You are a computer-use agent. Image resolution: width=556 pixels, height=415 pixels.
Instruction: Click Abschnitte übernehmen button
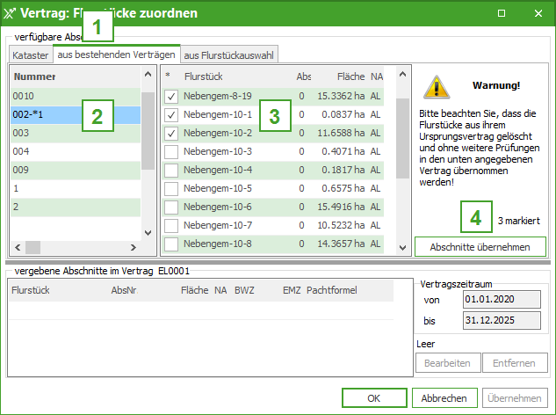pyautogui.click(x=480, y=247)
